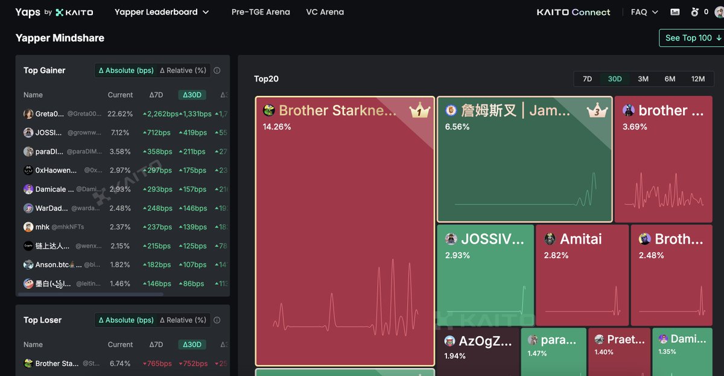Image resolution: width=724 pixels, height=376 pixels.
Task: Click Brother Sta avatar in Top Loser list
Action: coord(28,363)
